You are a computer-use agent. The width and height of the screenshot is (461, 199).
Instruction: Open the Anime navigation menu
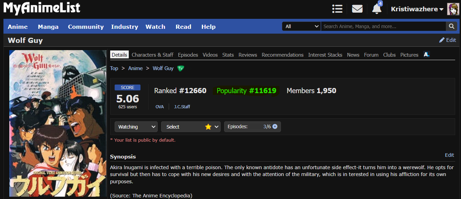tap(18, 27)
